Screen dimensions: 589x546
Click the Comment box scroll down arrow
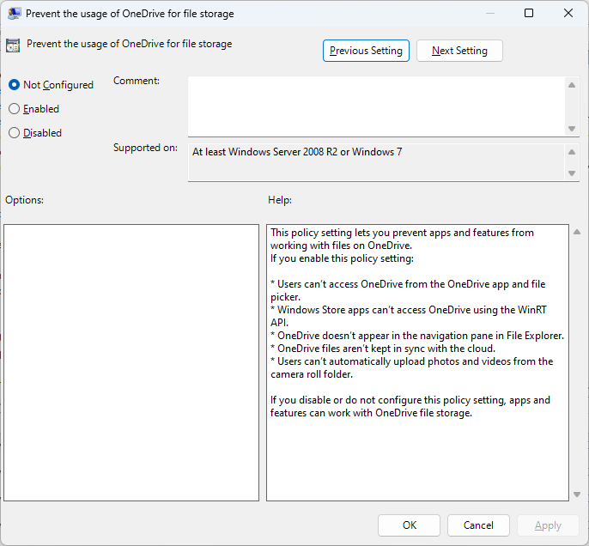pyautogui.click(x=572, y=128)
